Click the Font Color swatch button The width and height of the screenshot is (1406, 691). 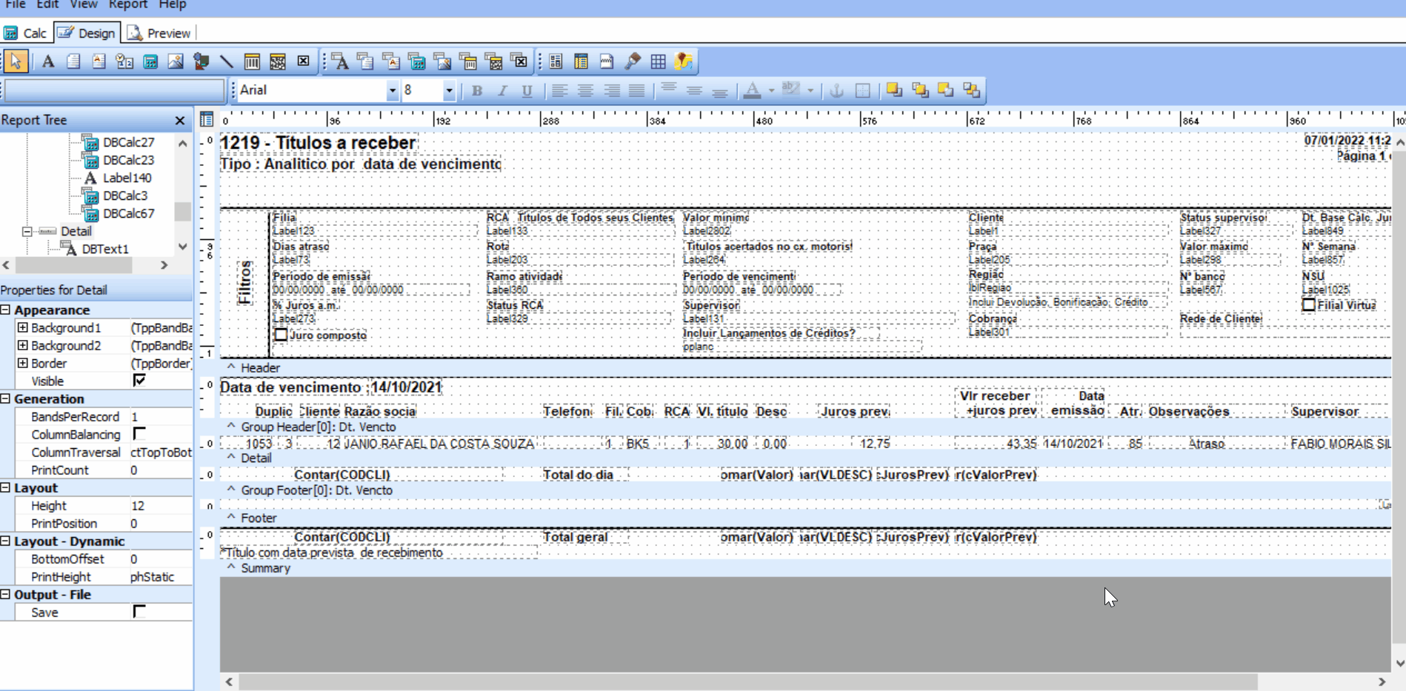pos(752,90)
